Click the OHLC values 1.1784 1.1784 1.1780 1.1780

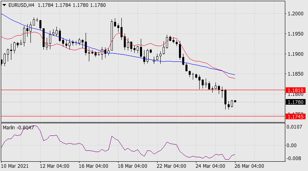click(72, 5)
